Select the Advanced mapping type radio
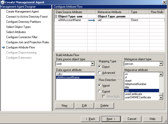 99,73
